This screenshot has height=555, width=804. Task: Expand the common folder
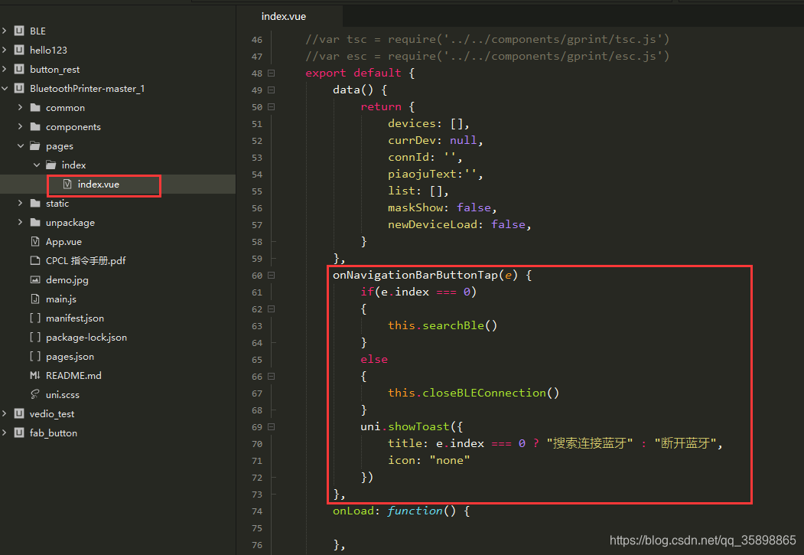point(21,107)
